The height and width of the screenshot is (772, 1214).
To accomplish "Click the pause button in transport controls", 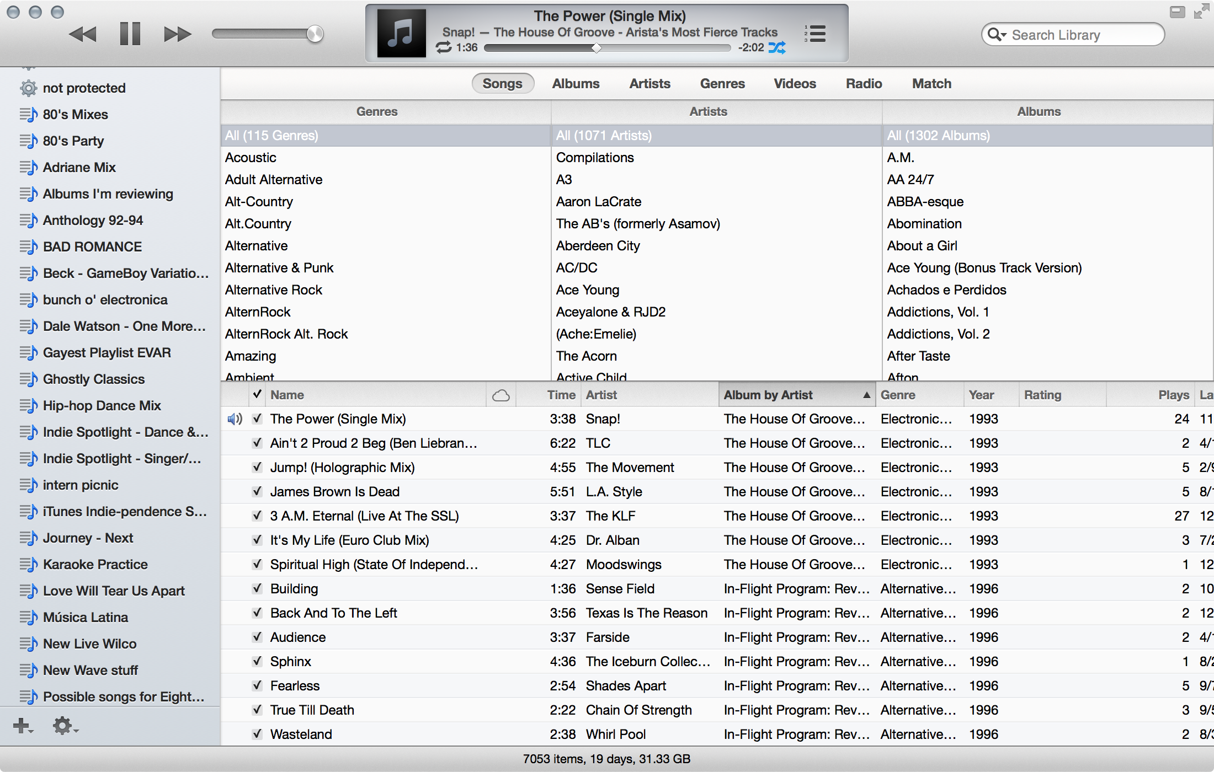I will point(129,35).
